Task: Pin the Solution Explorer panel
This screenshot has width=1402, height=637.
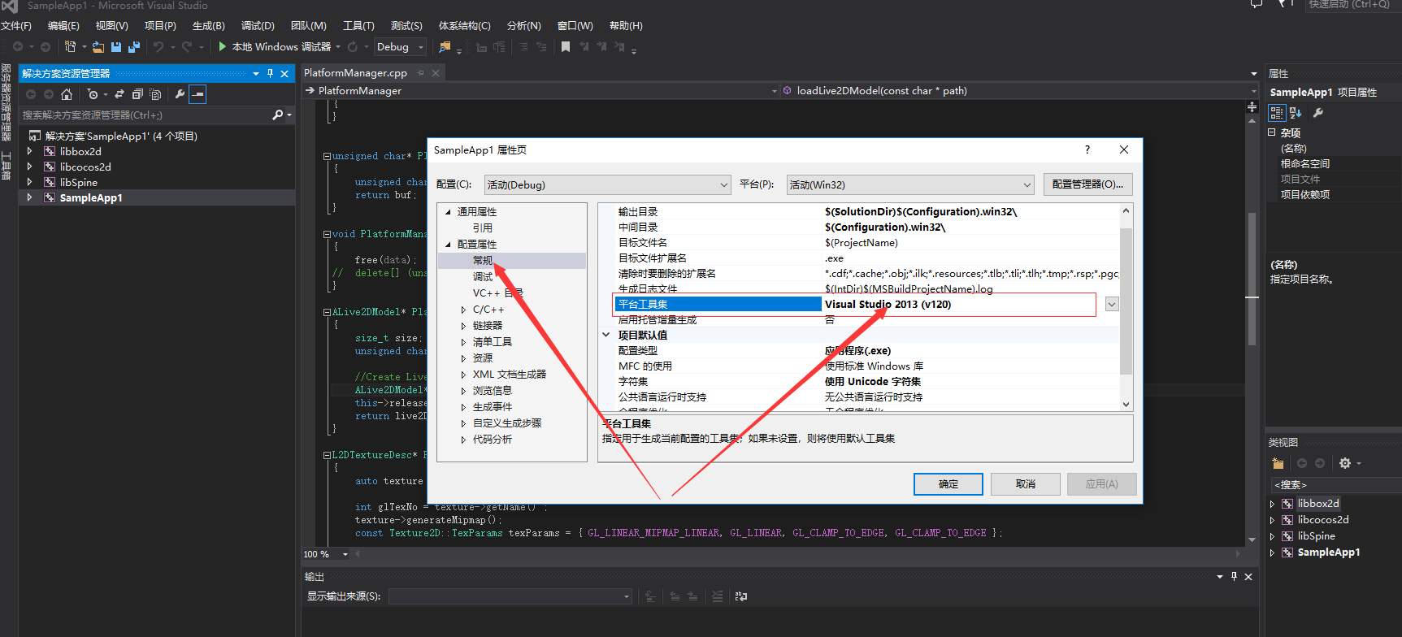Action: pyautogui.click(x=270, y=74)
